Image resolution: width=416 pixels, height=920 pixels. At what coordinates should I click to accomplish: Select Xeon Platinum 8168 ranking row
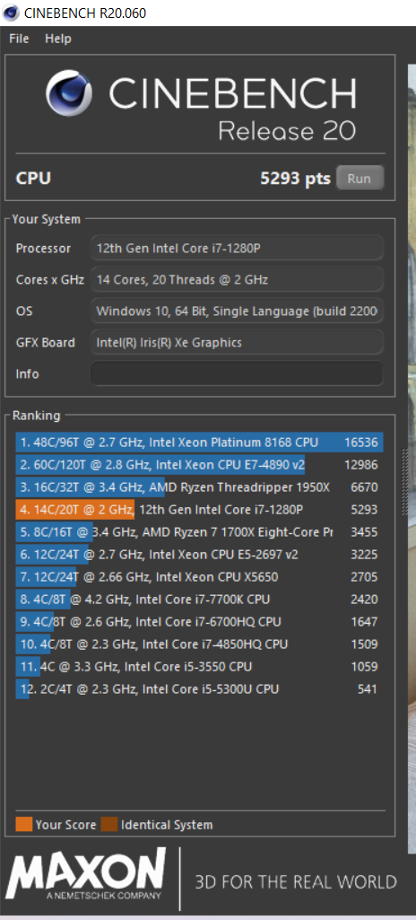point(199,442)
